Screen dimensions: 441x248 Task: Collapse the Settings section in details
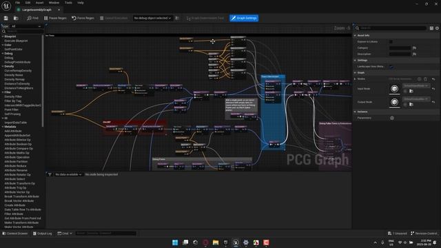click(355, 60)
